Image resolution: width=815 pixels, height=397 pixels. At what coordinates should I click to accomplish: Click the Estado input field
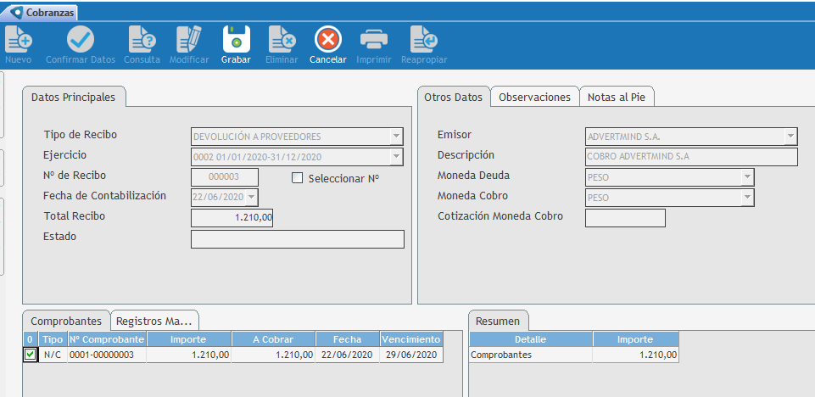[297, 239]
